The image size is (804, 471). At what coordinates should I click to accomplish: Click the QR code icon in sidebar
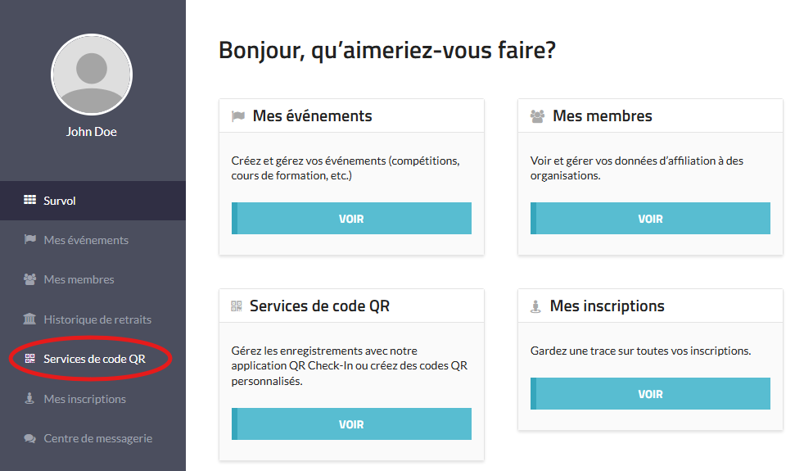(30, 359)
